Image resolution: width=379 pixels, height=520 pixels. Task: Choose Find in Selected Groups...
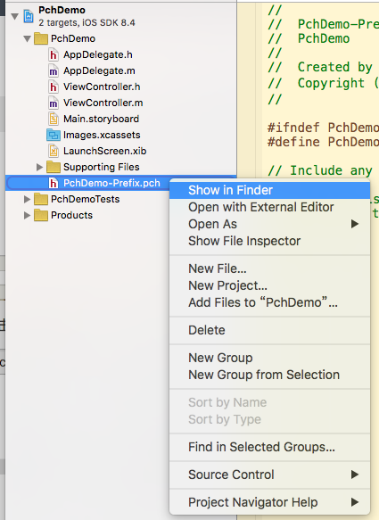(269, 447)
